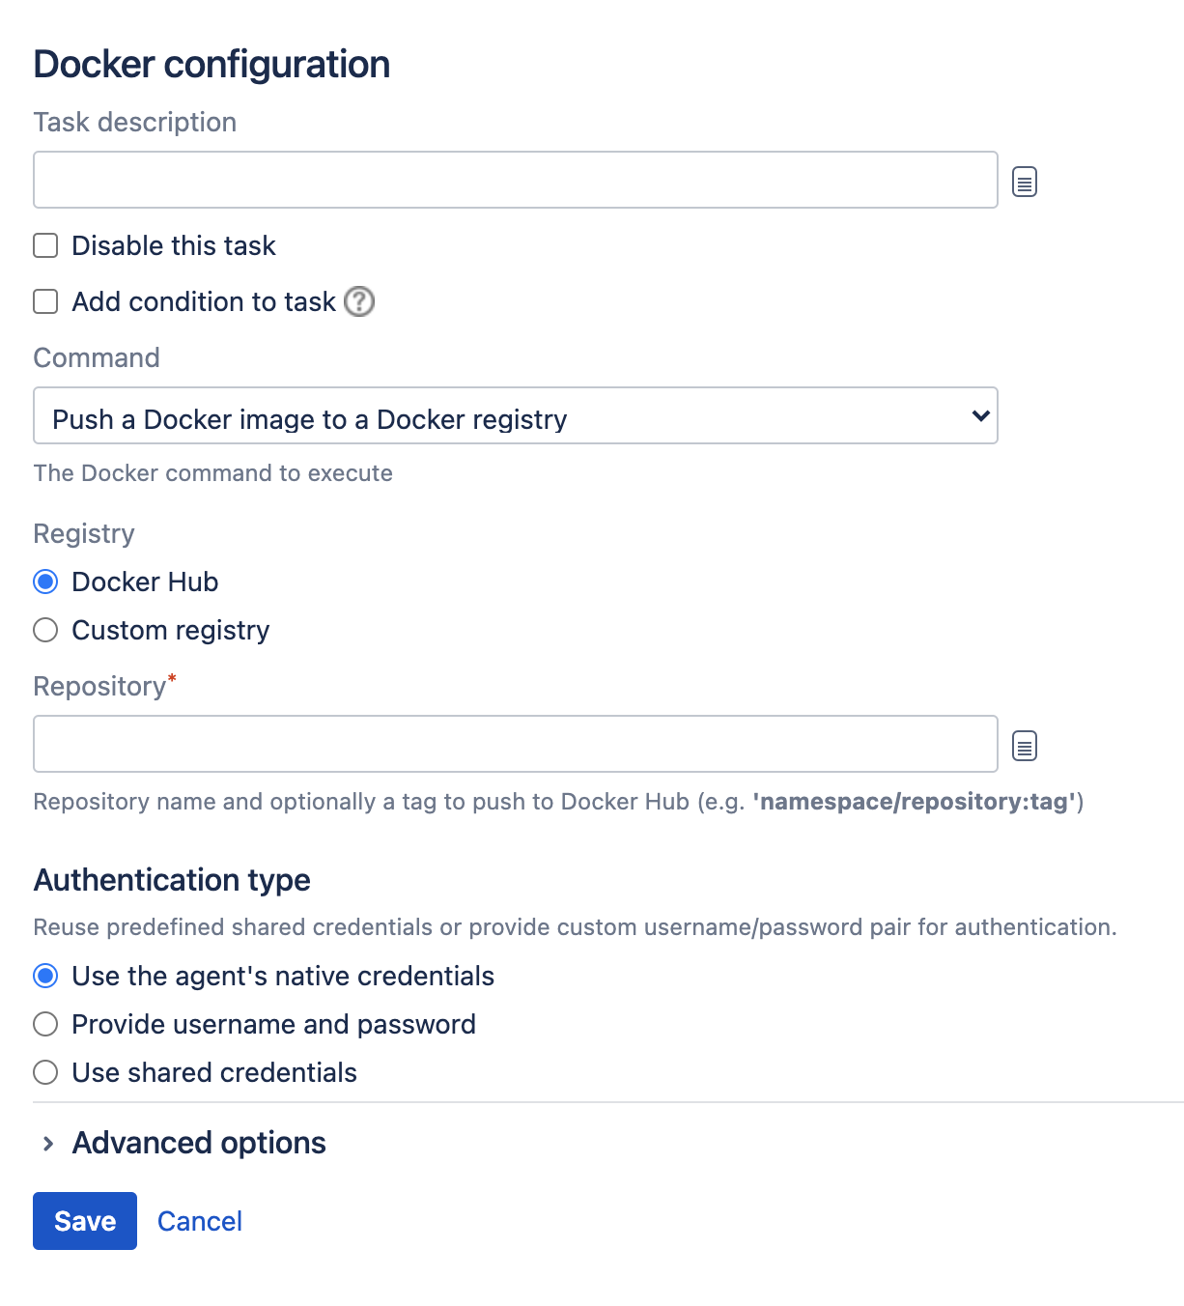
Task: Click inside the Task description input
Action: 515,180
